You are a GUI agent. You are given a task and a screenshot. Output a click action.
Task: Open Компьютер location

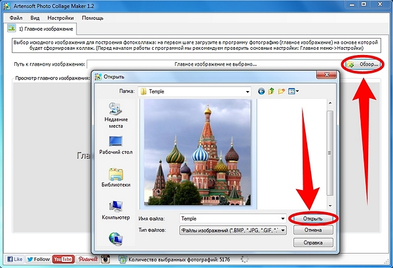point(116,210)
